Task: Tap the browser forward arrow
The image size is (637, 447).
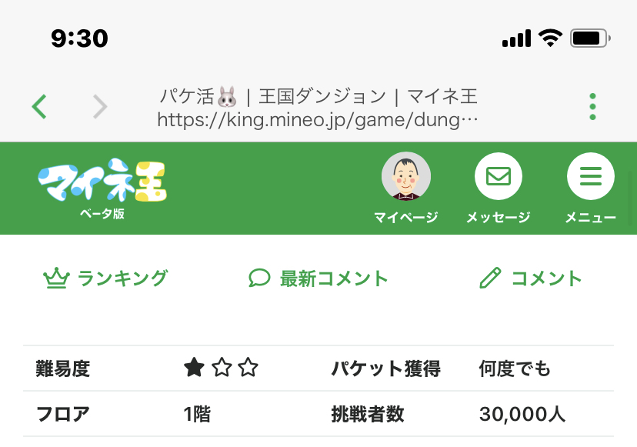Action: tap(100, 106)
